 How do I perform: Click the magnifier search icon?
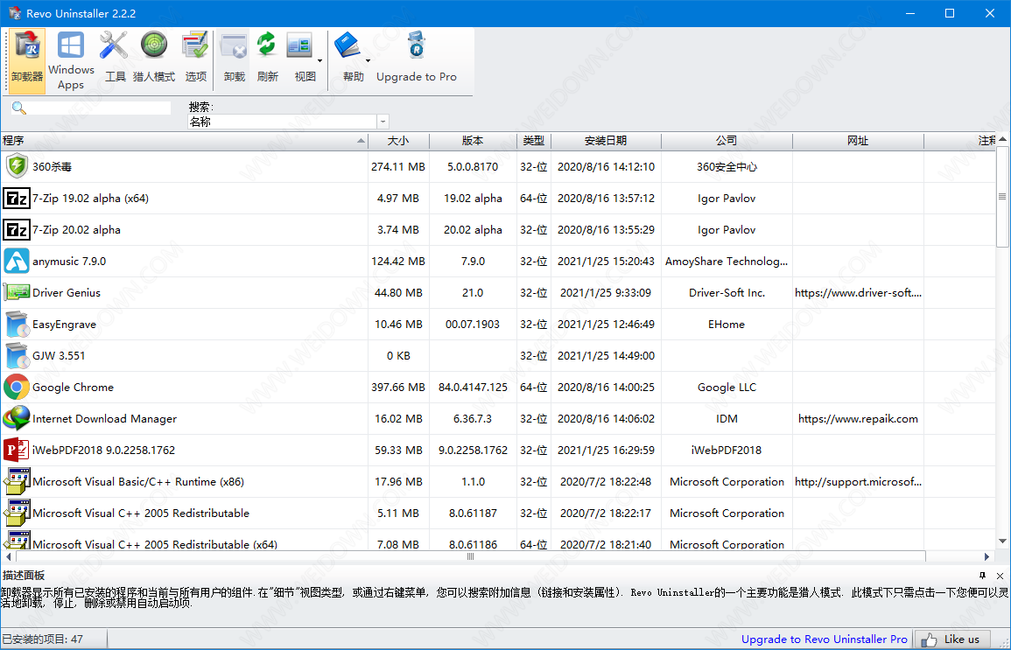tap(19, 108)
